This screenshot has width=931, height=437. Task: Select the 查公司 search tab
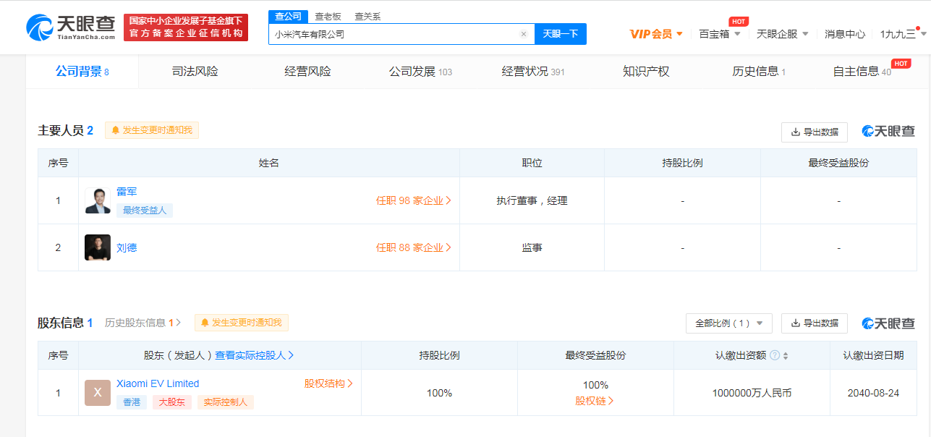coord(289,16)
